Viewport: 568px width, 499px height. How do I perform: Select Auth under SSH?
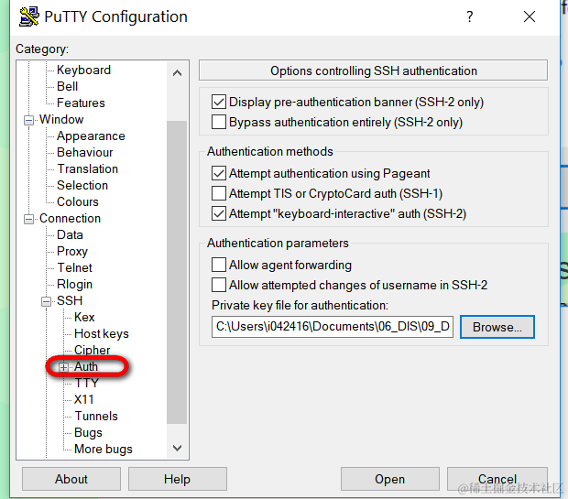click(86, 367)
